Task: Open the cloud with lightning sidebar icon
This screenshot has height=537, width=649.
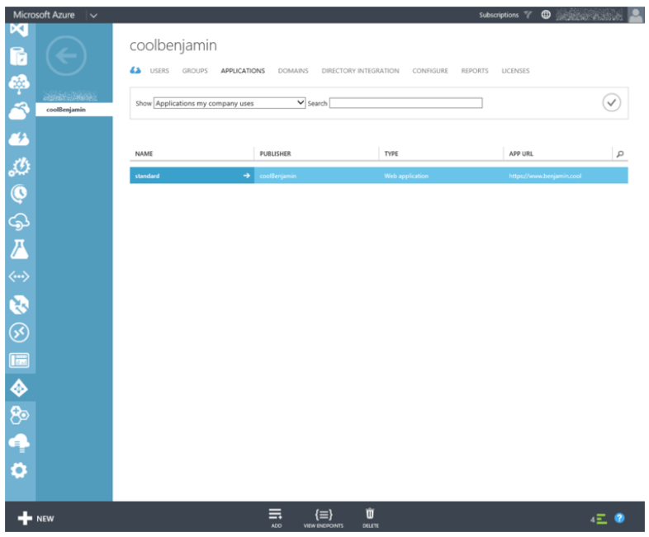Action: [19, 139]
